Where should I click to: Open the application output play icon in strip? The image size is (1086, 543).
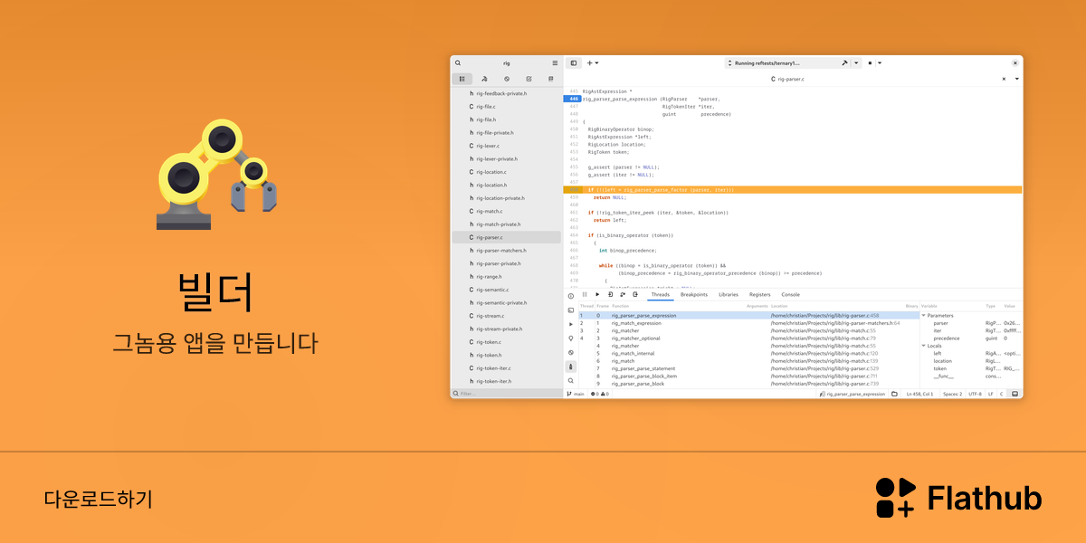pos(571,324)
